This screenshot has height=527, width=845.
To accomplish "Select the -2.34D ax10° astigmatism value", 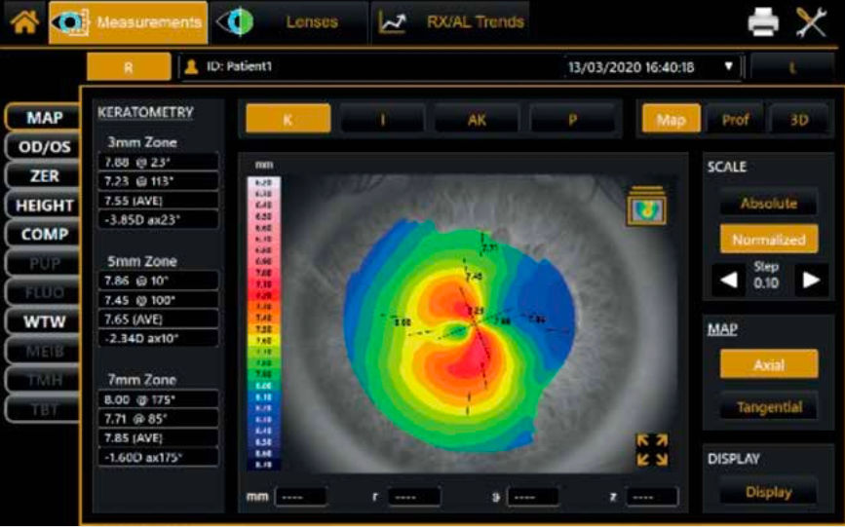I will [159, 338].
